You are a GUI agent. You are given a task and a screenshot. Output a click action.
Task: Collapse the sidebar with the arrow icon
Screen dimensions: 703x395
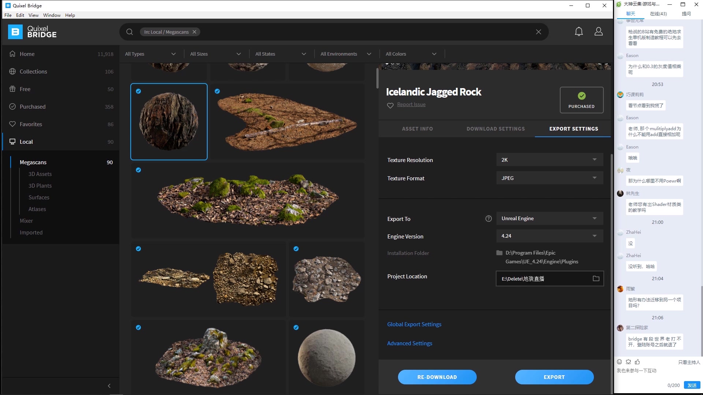pos(109,385)
